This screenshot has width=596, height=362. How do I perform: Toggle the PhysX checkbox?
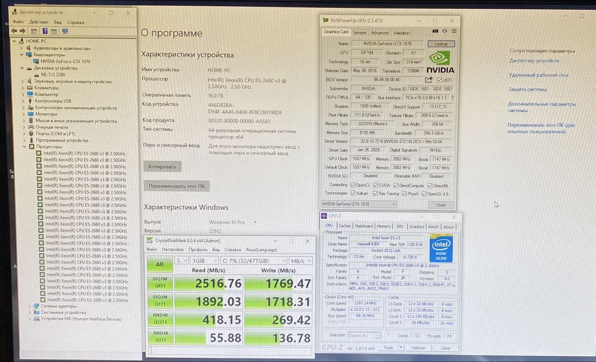tap(405, 194)
